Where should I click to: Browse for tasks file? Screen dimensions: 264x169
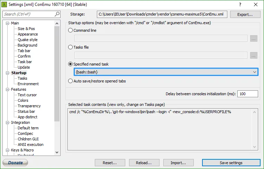(254, 55)
